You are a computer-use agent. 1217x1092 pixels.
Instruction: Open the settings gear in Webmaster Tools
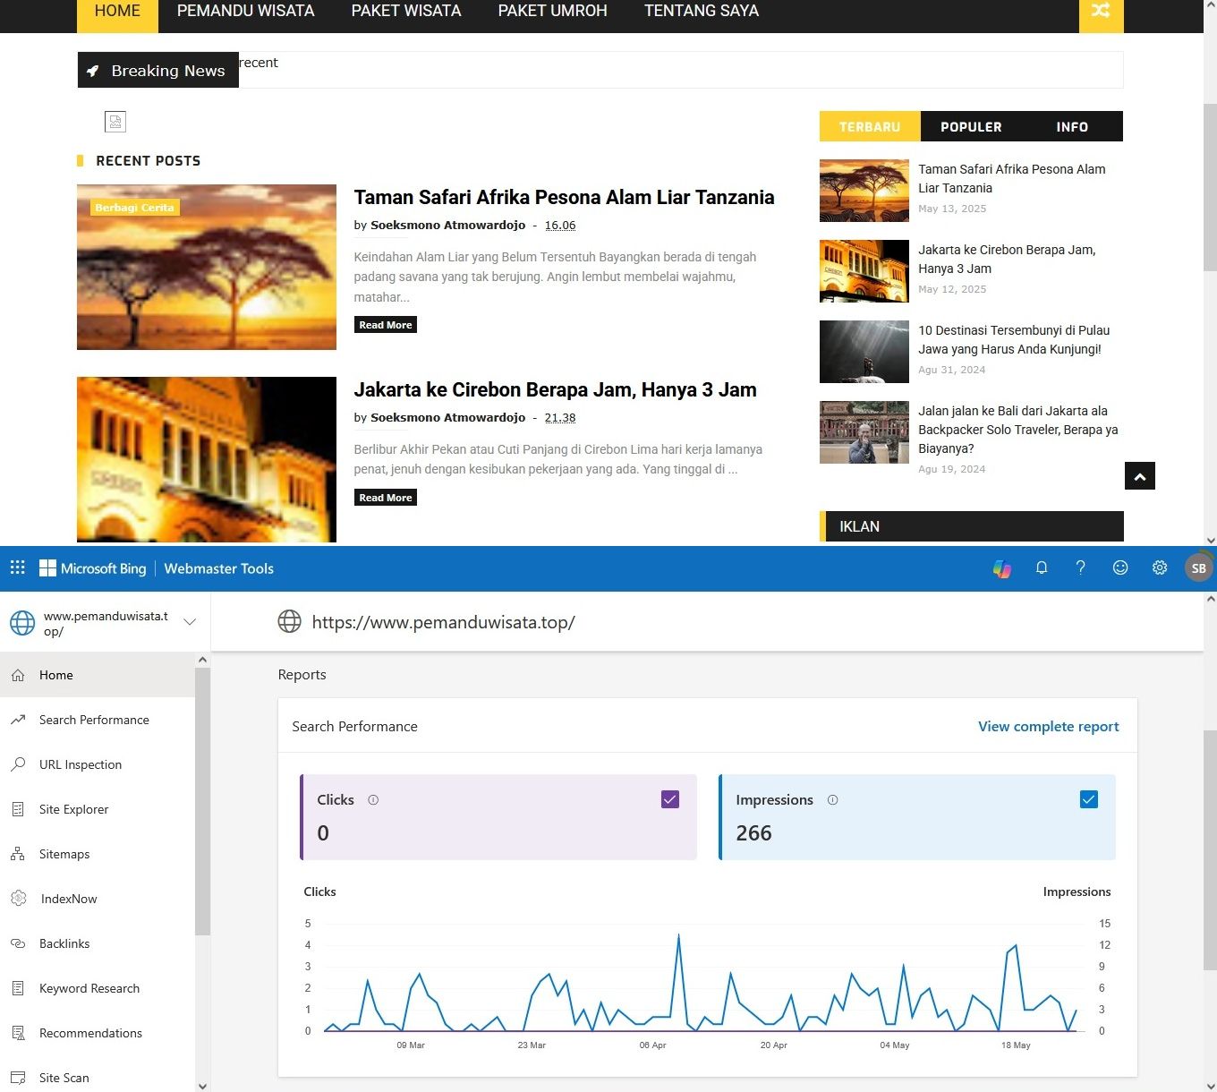pyautogui.click(x=1160, y=568)
